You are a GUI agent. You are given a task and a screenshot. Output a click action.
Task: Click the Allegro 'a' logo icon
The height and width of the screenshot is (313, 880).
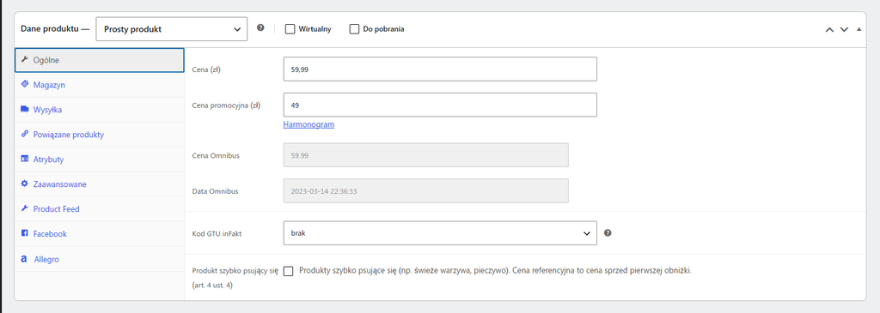24,259
